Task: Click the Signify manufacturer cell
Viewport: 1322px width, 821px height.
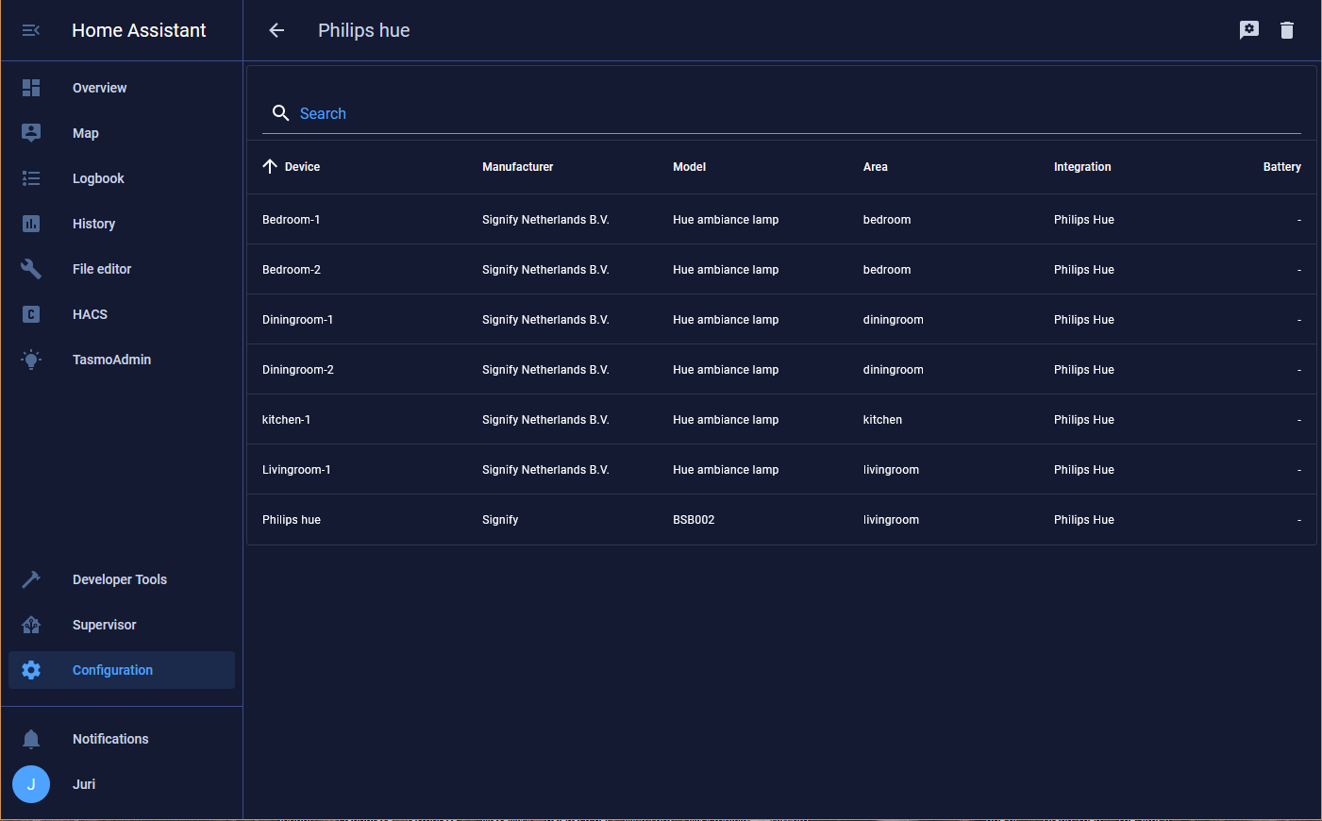Action: [x=500, y=520]
